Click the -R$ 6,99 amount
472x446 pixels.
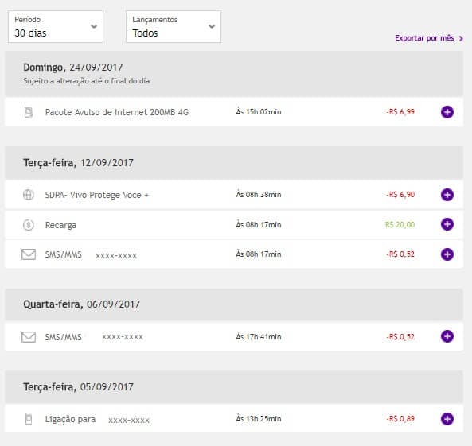pyautogui.click(x=400, y=112)
